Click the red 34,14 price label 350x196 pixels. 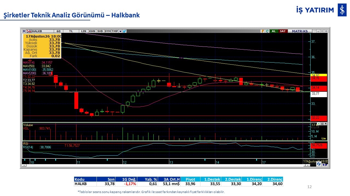[x=319, y=88]
